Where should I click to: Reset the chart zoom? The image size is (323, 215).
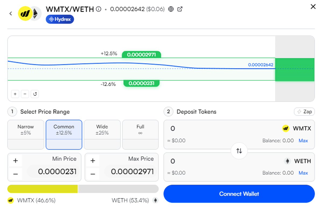[x=35, y=94]
